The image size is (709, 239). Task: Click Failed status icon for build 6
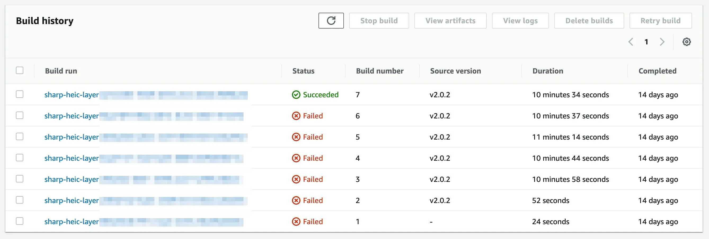click(296, 116)
